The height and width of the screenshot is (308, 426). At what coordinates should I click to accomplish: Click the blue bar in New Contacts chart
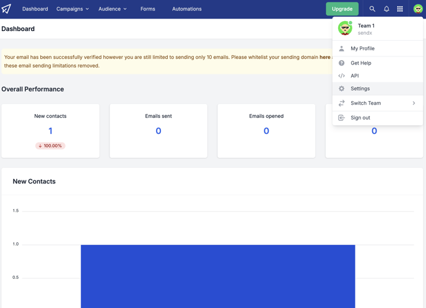[218, 276]
